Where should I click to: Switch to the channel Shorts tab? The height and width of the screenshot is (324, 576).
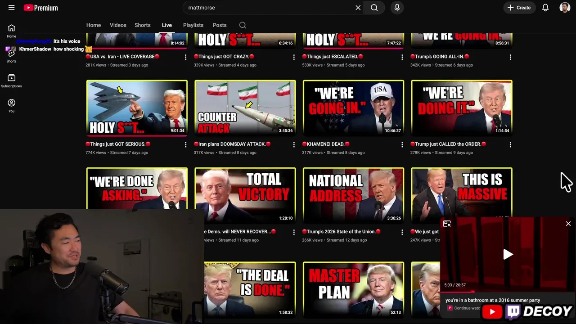coord(143,25)
